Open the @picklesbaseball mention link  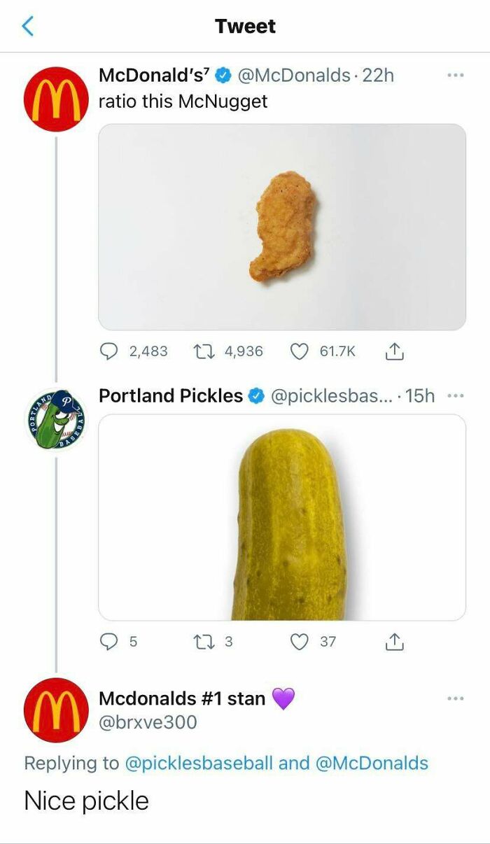pyautogui.click(x=198, y=763)
